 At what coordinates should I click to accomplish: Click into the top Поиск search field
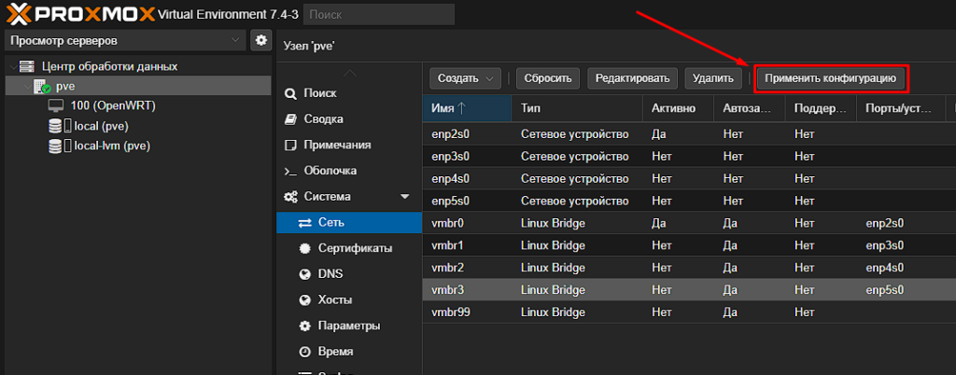pyautogui.click(x=379, y=15)
